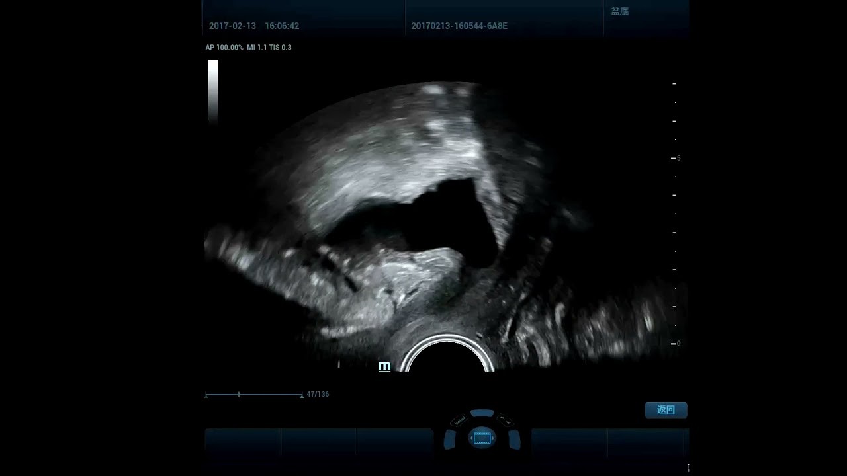Click the AP 100.00% MI TIS readout
Image resolution: width=847 pixels, height=476 pixels.
click(x=248, y=48)
